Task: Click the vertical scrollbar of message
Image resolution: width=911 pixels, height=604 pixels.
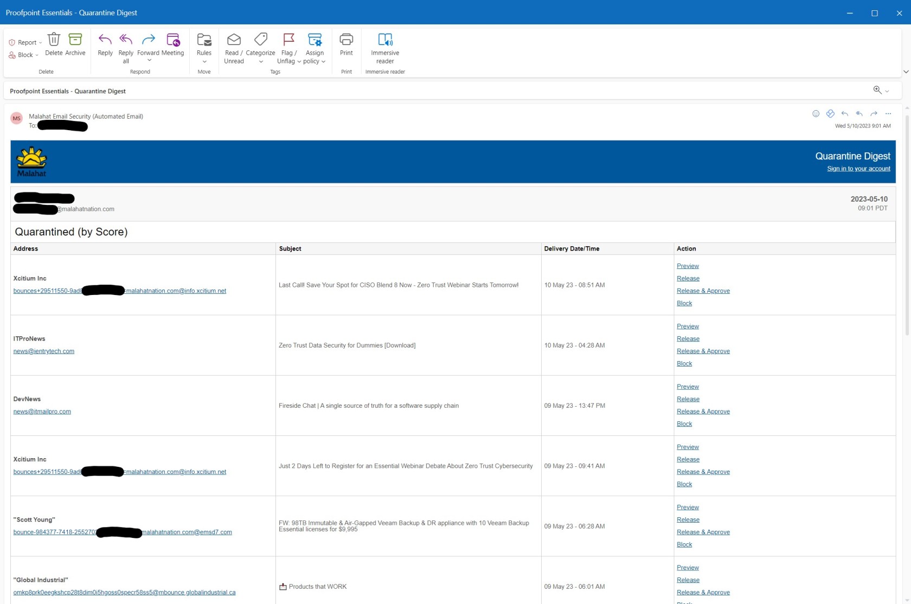Action: click(907, 224)
